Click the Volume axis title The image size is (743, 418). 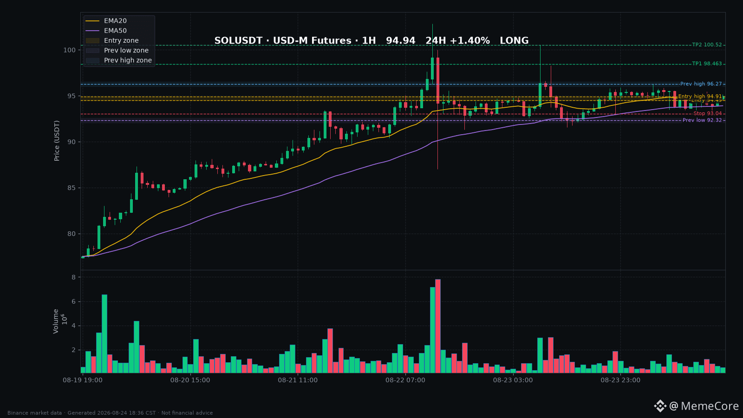pos(56,321)
